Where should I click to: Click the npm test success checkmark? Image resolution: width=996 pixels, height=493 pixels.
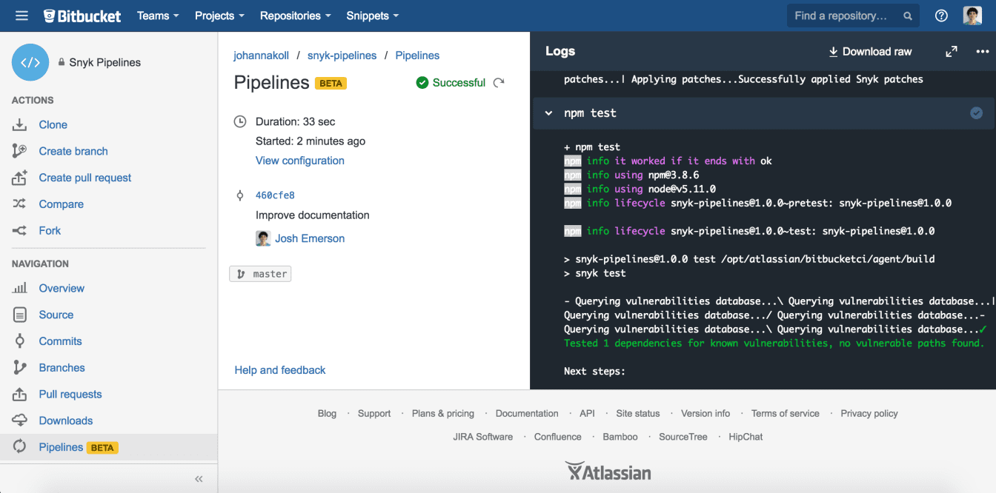tap(977, 113)
